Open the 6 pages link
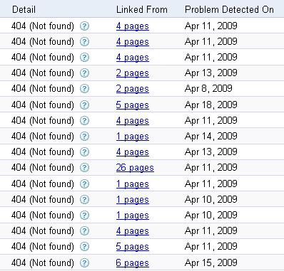This screenshot has width=284, height=271. [x=133, y=262]
